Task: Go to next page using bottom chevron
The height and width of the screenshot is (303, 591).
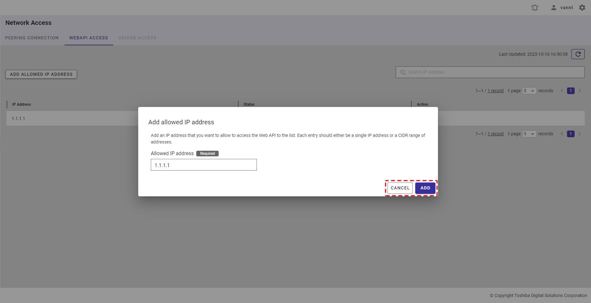Action: (580, 134)
